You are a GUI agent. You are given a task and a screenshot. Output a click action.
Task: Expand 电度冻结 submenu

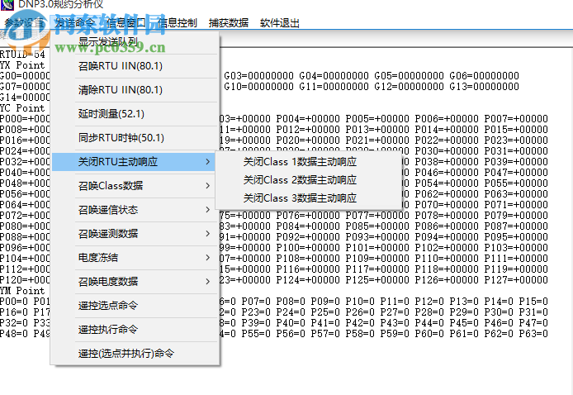tap(135, 258)
